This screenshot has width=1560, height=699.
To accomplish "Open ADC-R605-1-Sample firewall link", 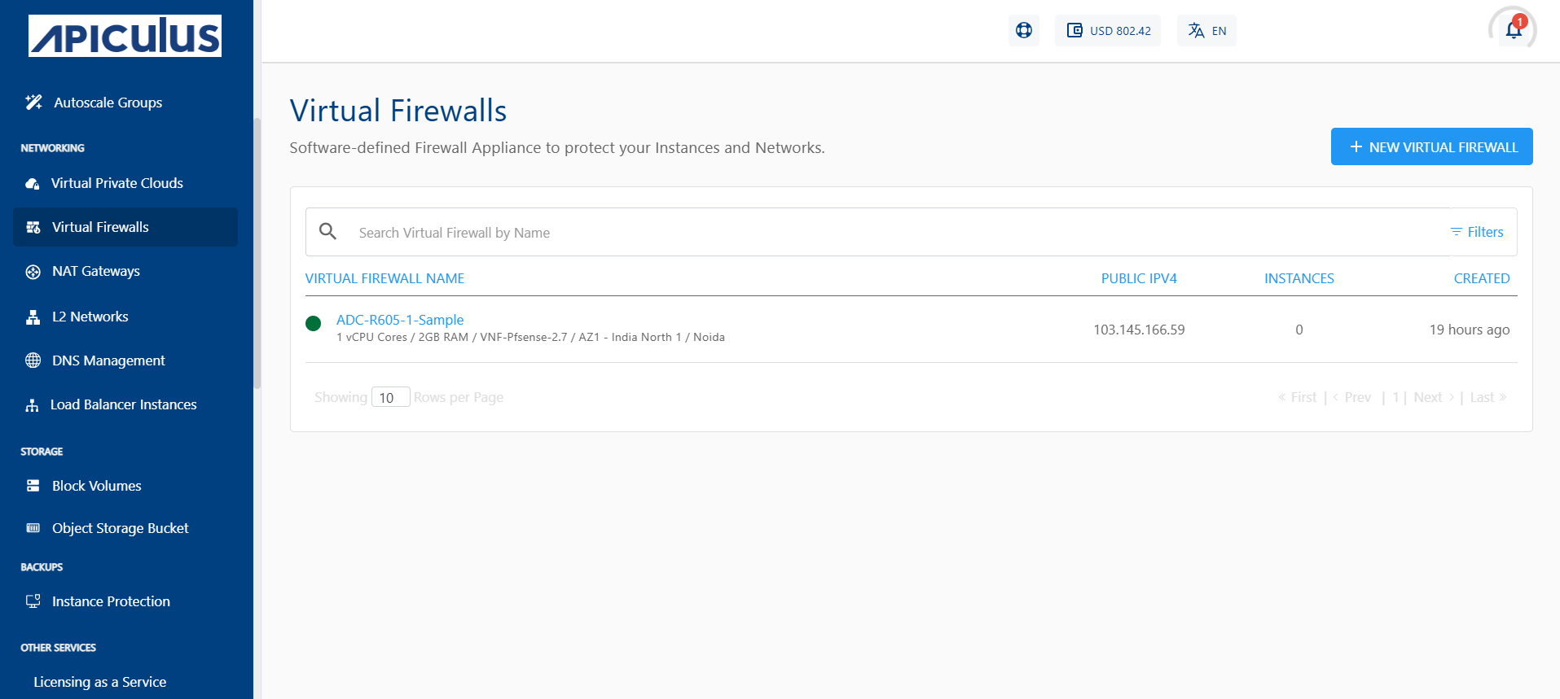I will tap(400, 320).
